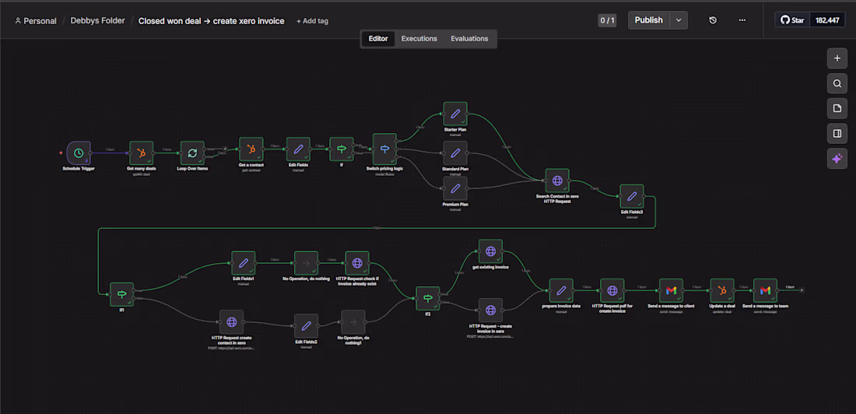Open 'HTTP Request check if invoice already exist' node
The image size is (856, 414).
[357, 263]
